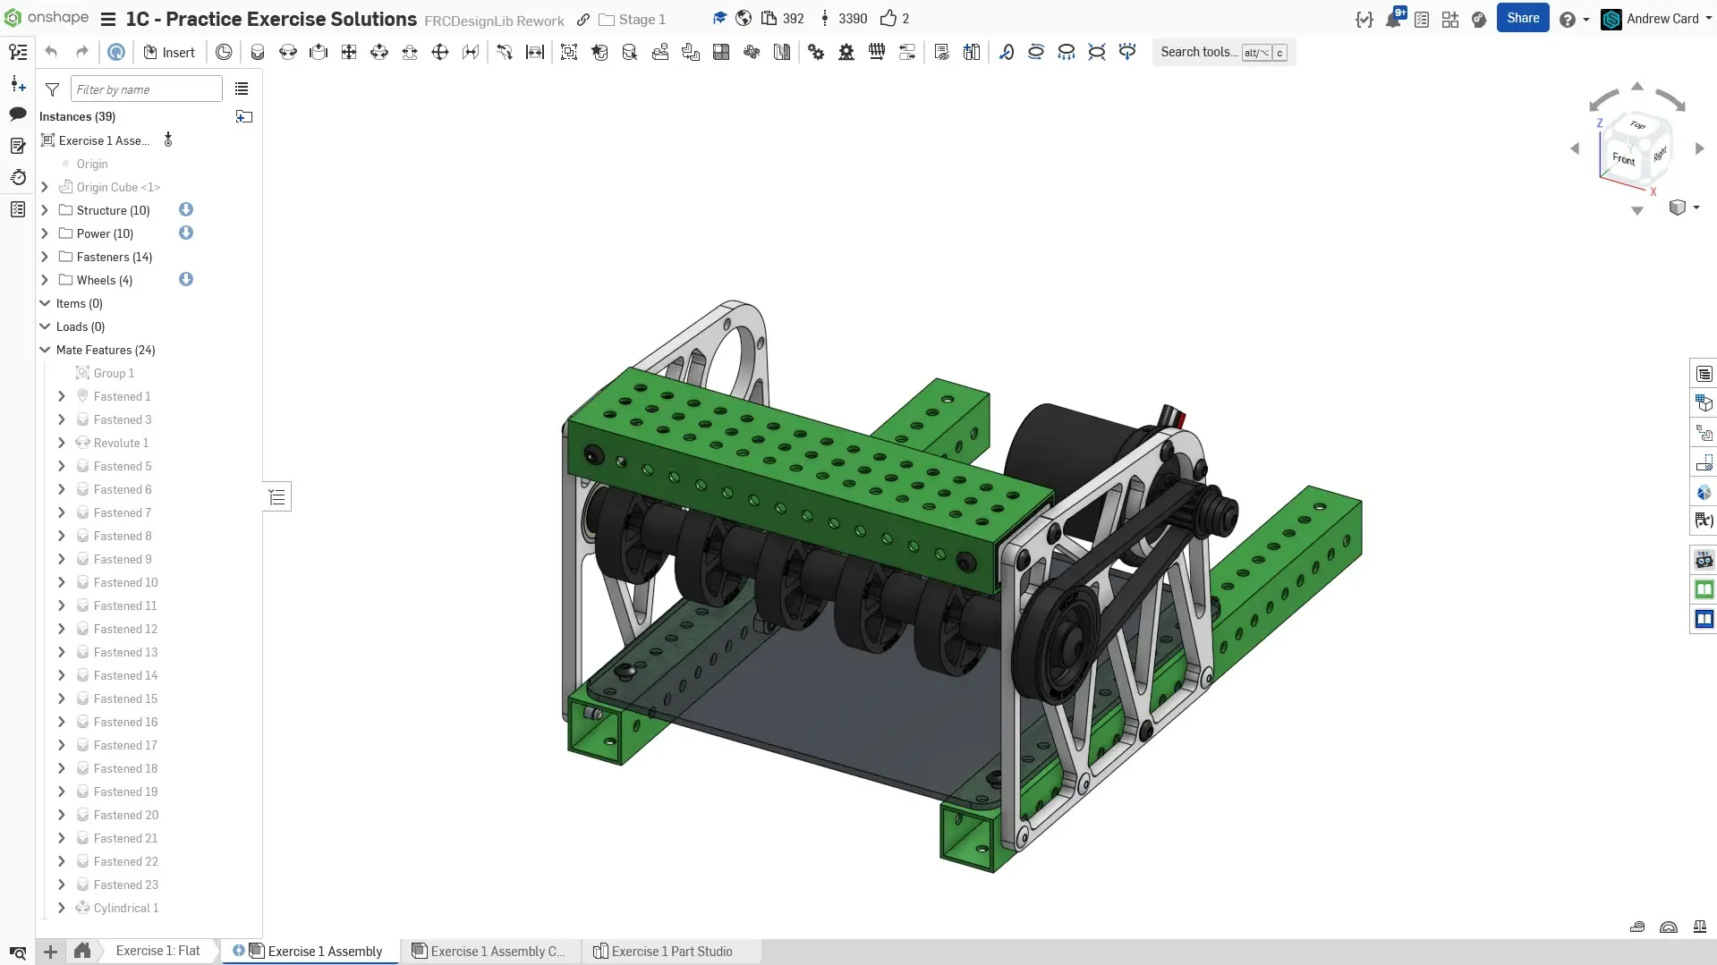This screenshot has width=1717, height=965.
Task: Click the filter funnel icon
Action: tap(53, 89)
